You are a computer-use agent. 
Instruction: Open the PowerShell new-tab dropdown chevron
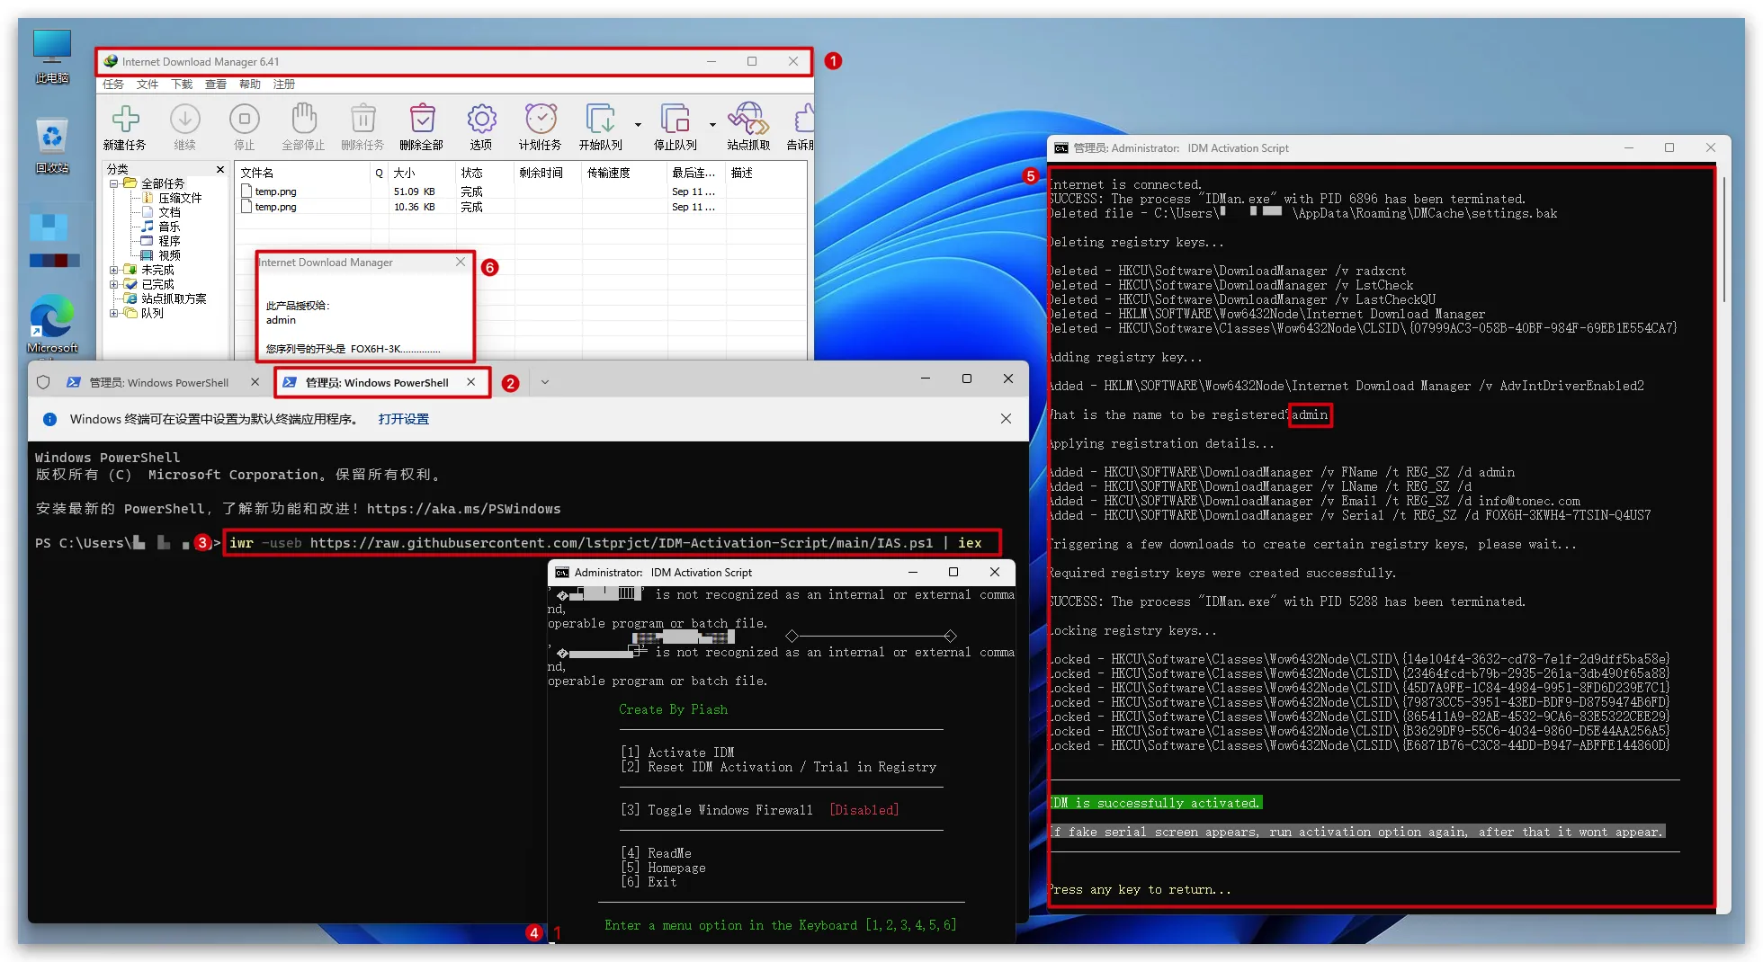545,382
